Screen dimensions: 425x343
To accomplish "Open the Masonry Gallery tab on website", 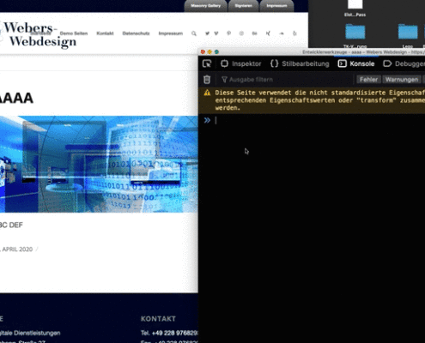I will 205,6.
